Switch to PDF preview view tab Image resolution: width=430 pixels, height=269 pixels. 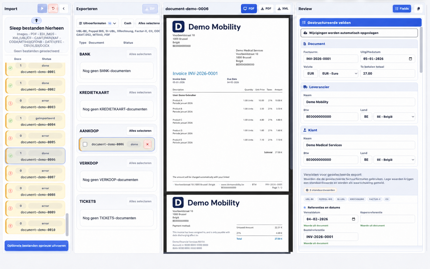point(249,9)
